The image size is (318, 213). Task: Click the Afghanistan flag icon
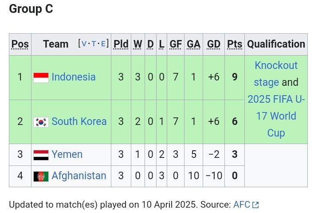tap(41, 176)
